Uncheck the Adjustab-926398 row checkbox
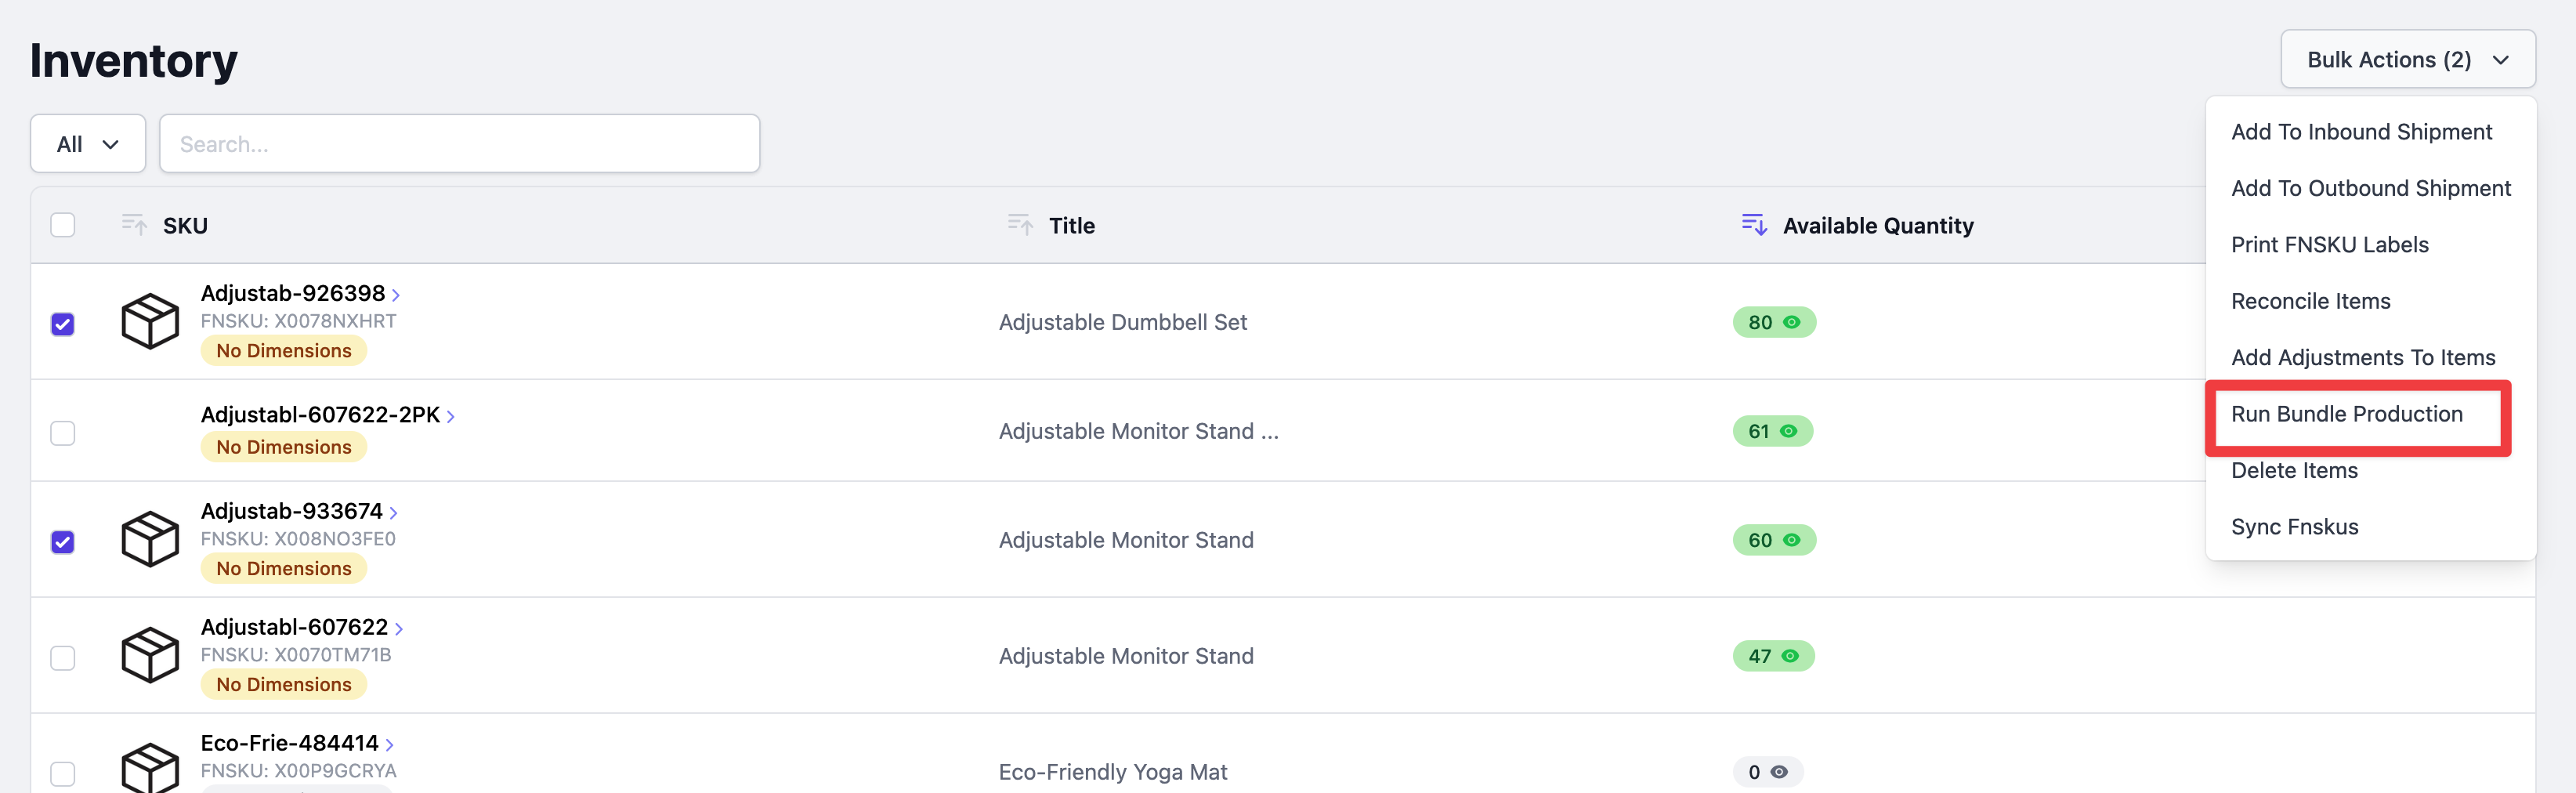 (63, 324)
